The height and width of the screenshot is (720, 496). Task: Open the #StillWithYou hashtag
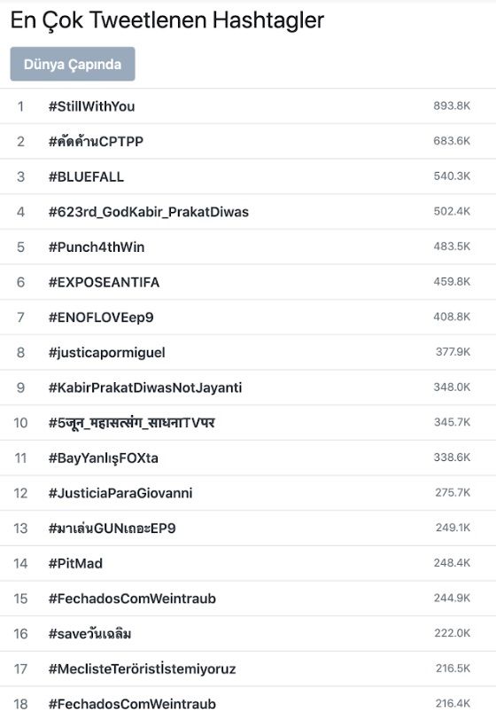(92, 106)
